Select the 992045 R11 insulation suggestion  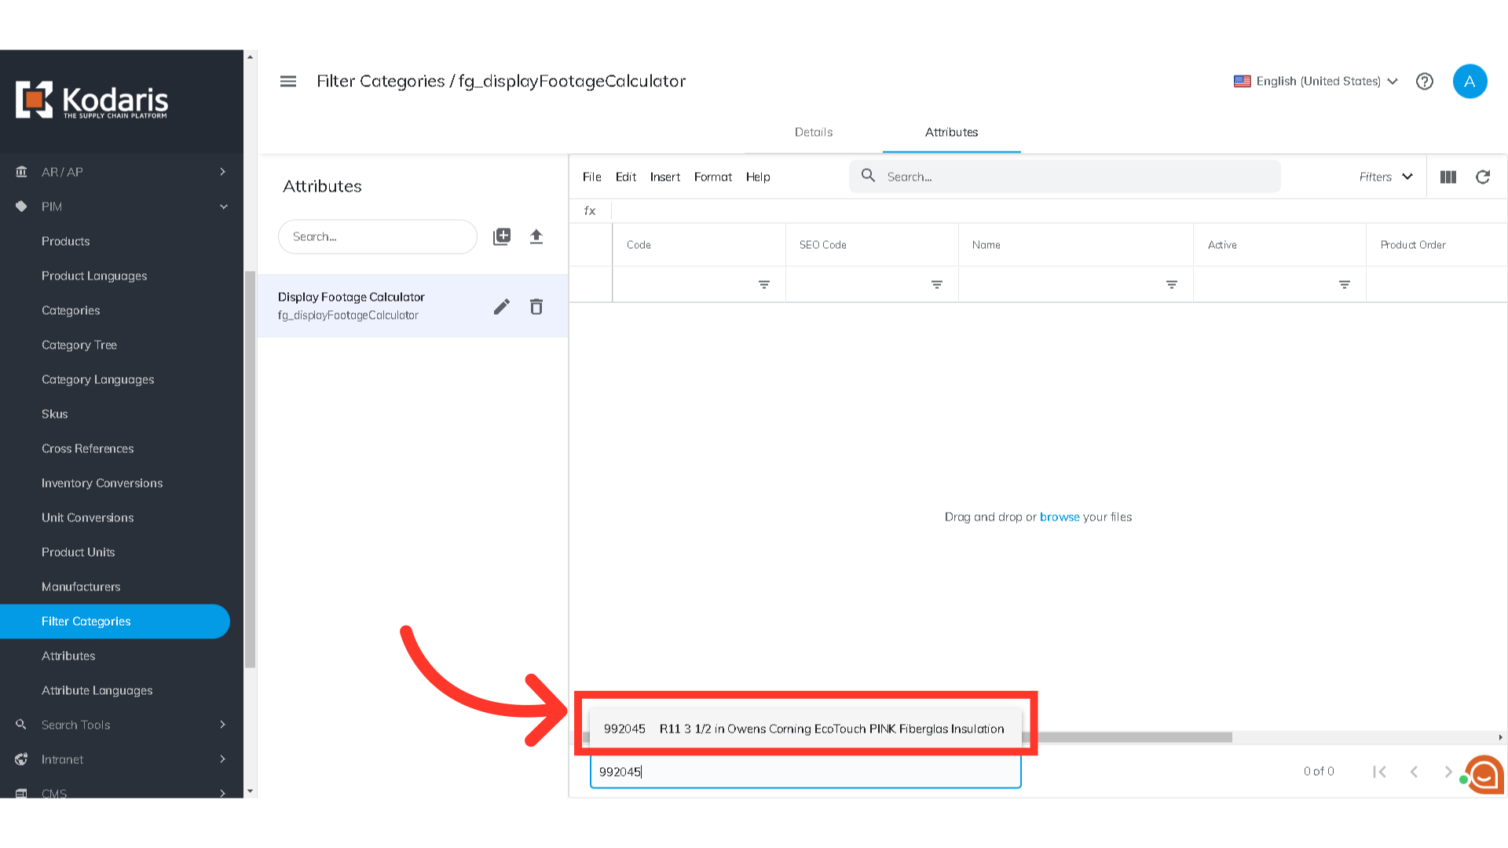[803, 729]
